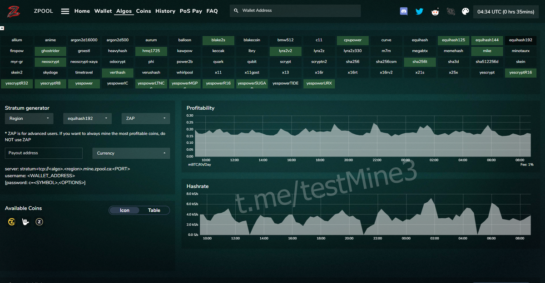Image resolution: width=545 pixels, height=283 pixels.
Task: Select the ghostrider algorithm
Action: 50,51
